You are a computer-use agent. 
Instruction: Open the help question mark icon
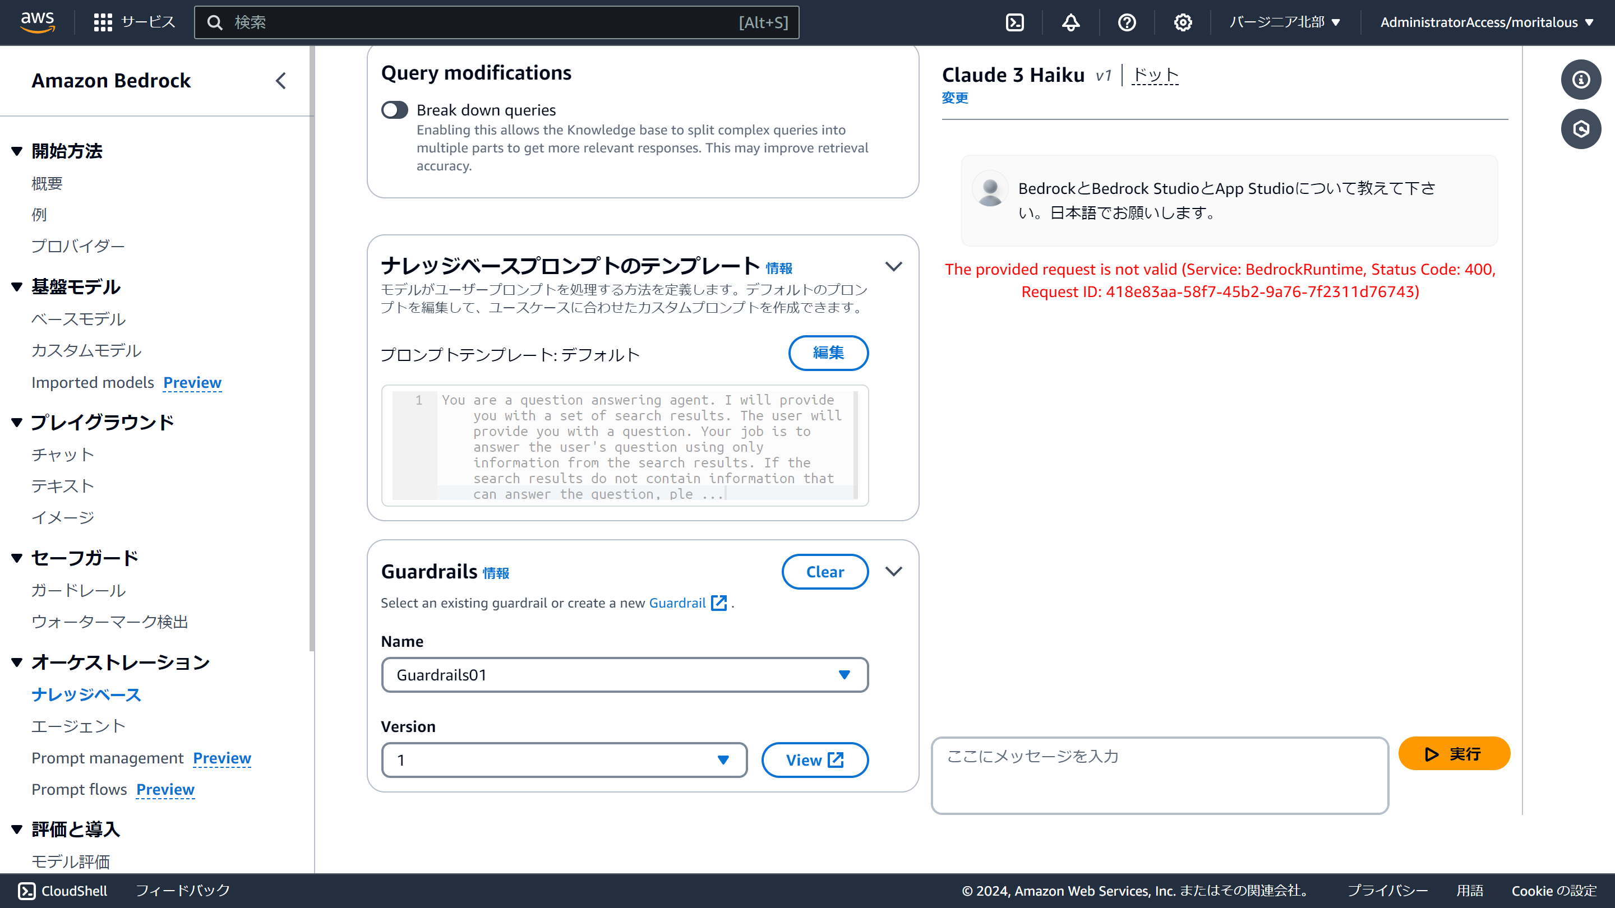tap(1127, 22)
